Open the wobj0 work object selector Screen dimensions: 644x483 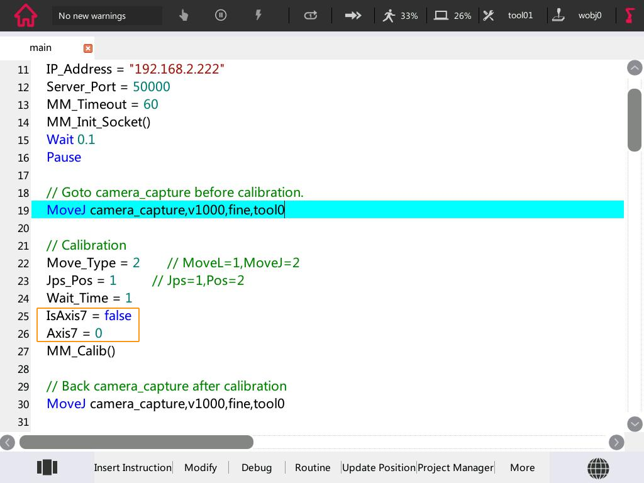point(590,16)
